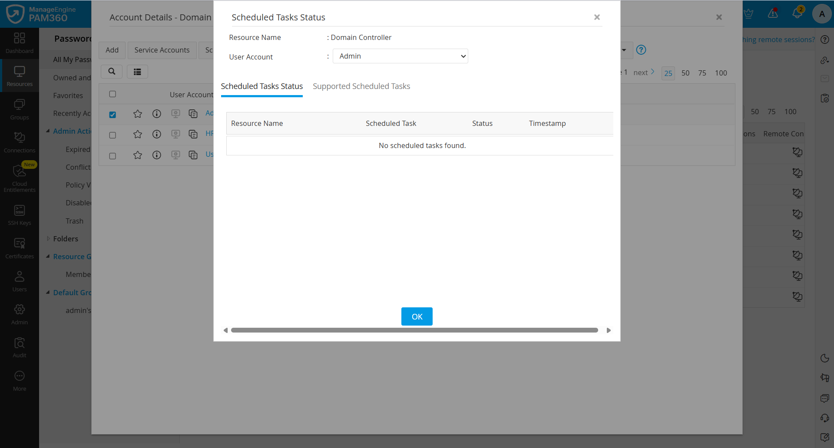Click the search magnifier button
Image resolution: width=834 pixels, height=448 pixels.
[x=112, y=72]
